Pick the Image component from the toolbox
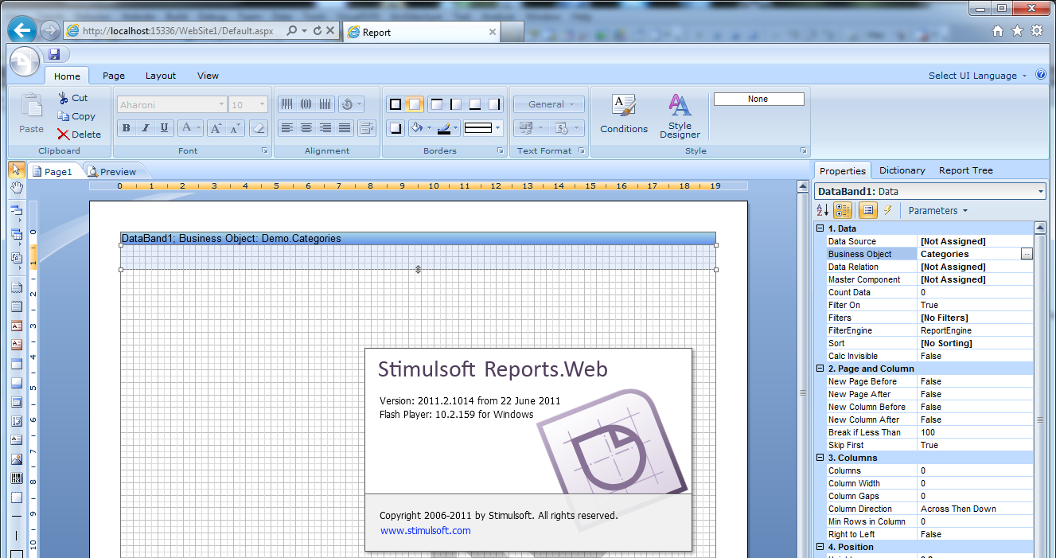The image size is (1056, 558). tap(17, 459)
